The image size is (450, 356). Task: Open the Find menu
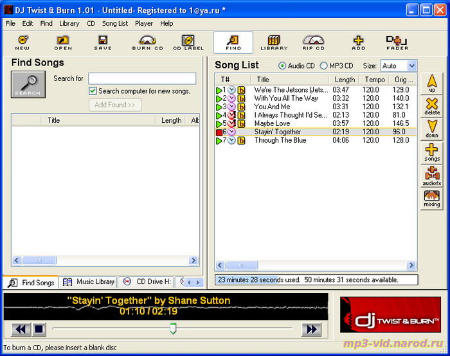click(46, 24)
